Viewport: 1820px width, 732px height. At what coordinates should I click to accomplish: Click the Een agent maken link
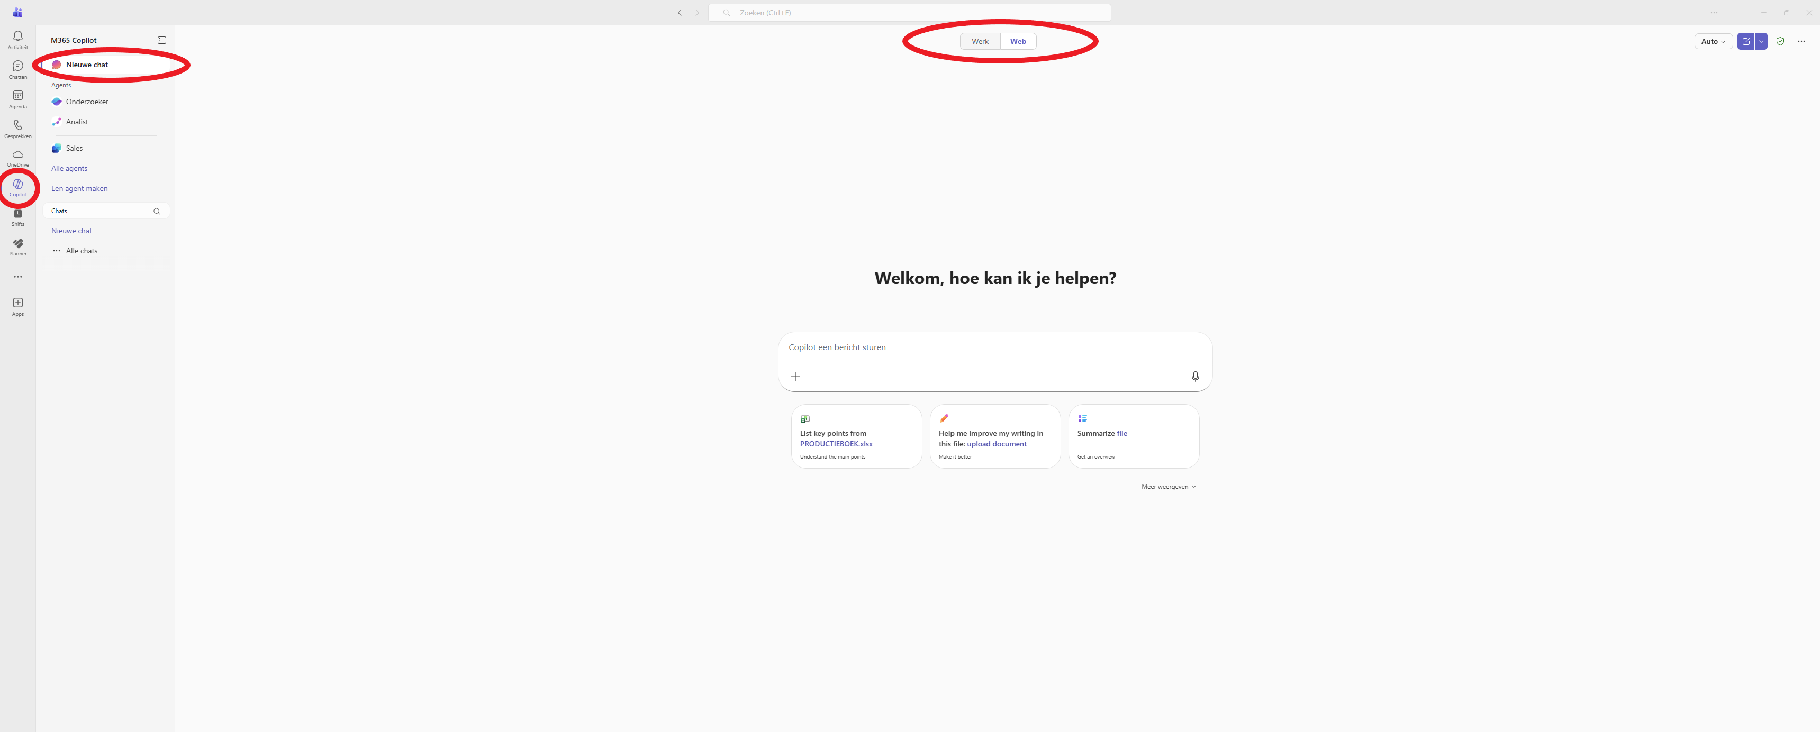pyautogui.click(x=79, y=188)
